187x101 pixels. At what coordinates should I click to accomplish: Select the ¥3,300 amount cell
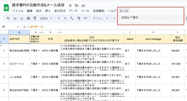point(178,77)
